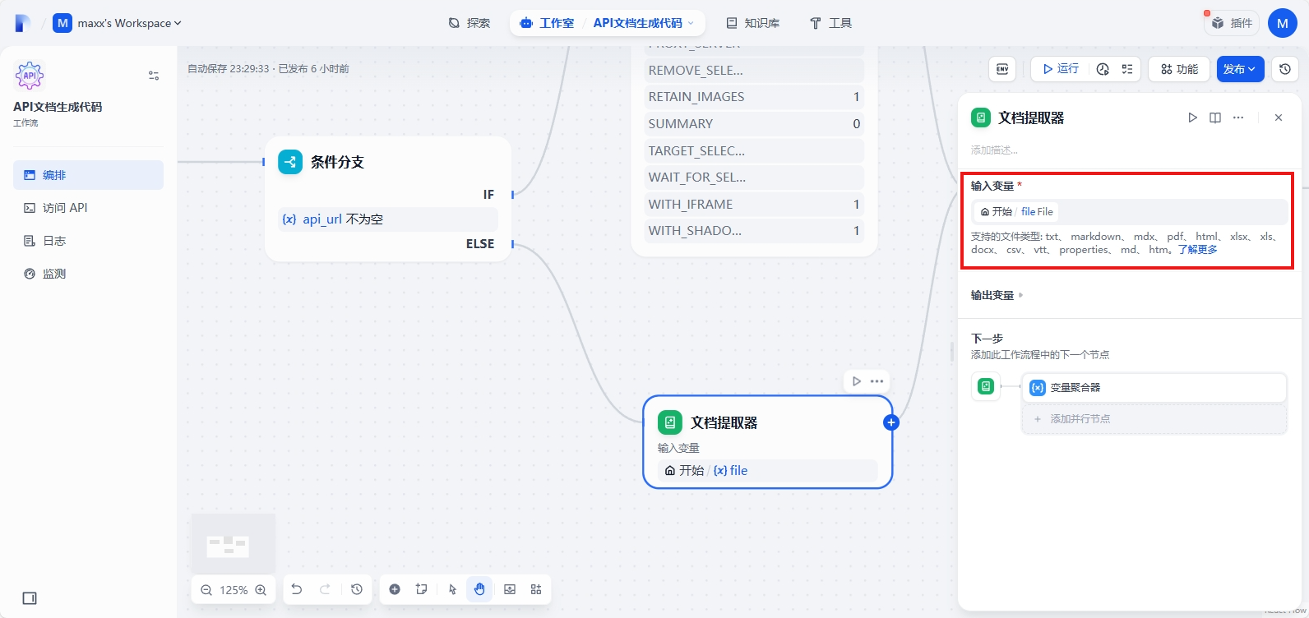Select the 条件分支 node on canvas
The width and height of the screenshot is (1309, 618).
388,200
